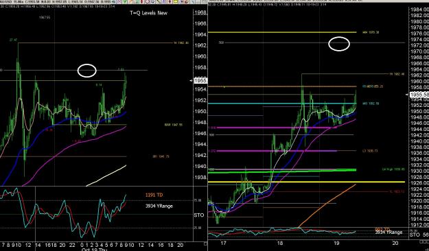Click the 1962 value on left price axis
The image size is (429, 251).
[200, 45]
